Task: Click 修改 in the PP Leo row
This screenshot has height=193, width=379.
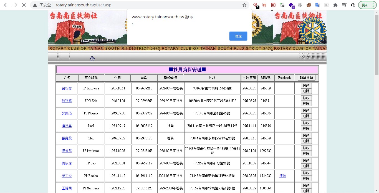Action: click(306, 161)
